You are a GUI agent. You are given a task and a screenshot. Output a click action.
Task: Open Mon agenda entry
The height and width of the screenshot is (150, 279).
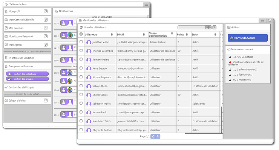(27, 45)
